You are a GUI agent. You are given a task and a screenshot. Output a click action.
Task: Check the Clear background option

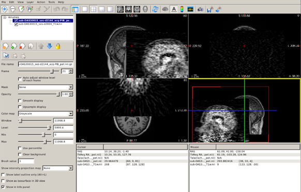(20, 154)
